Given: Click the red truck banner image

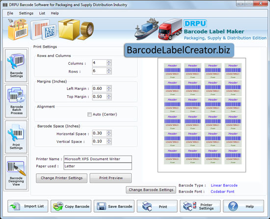Looking at the screenshot, I should coord(170,29).
